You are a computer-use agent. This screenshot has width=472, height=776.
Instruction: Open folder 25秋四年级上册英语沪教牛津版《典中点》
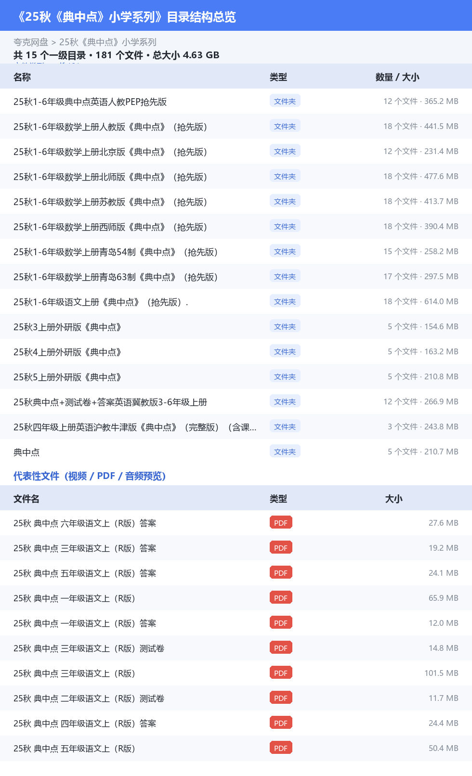click(x=135, y=427)
